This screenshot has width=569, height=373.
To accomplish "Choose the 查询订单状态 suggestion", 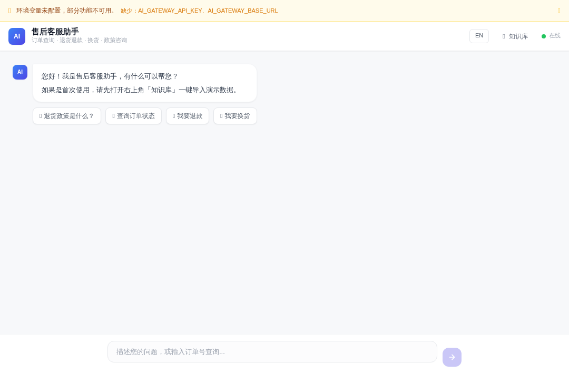I will click(133, 116).
